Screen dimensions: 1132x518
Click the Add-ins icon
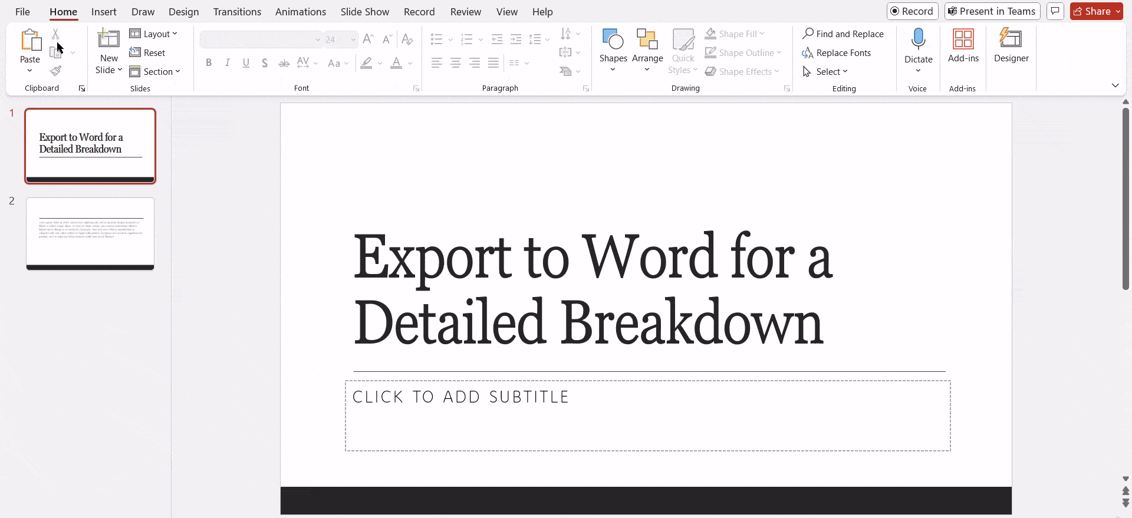tap(963, 39)
